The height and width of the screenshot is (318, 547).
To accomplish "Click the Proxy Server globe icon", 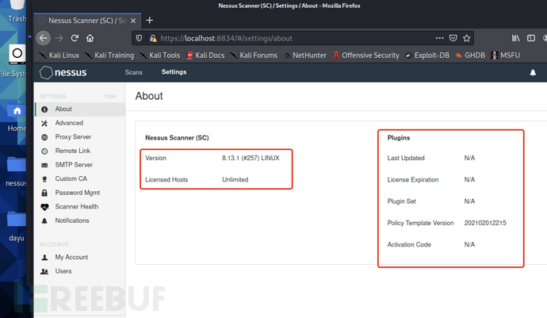I will (44, 137).
